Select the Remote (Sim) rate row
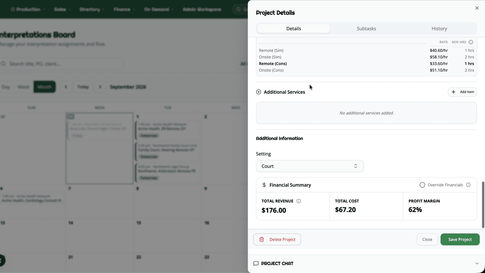This screenshot has width=485, height=273. tap(366, 50)
